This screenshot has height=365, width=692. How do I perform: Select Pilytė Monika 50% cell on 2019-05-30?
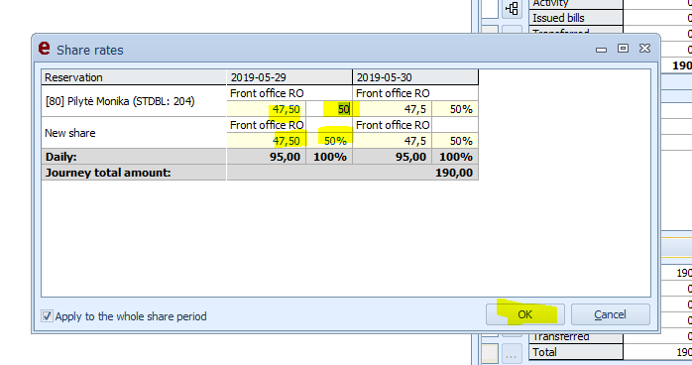[x=455, y=109]
